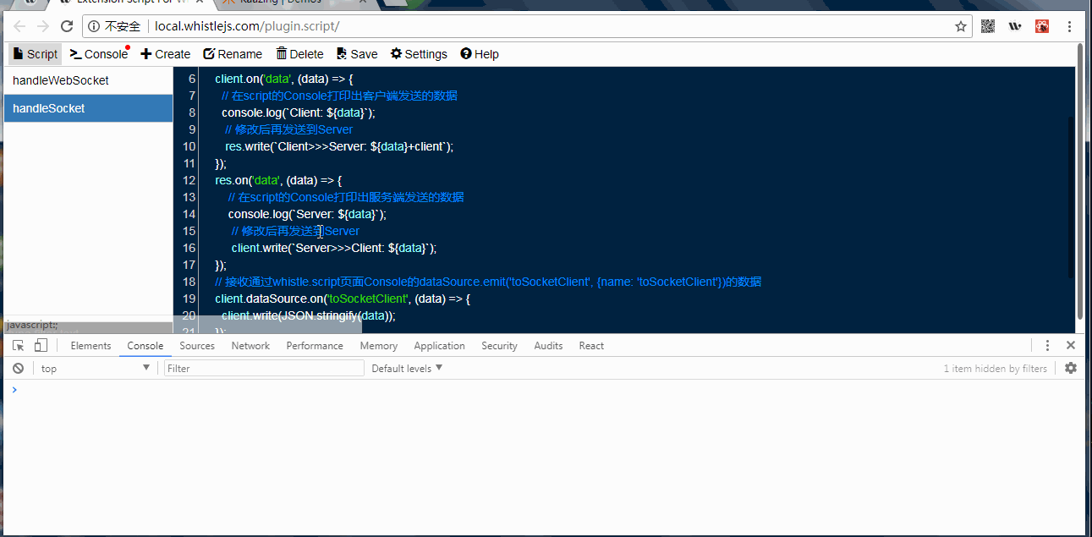Bookmark this page with star icon
This screenshot has width=1092, height=537.
click(961, 26)
